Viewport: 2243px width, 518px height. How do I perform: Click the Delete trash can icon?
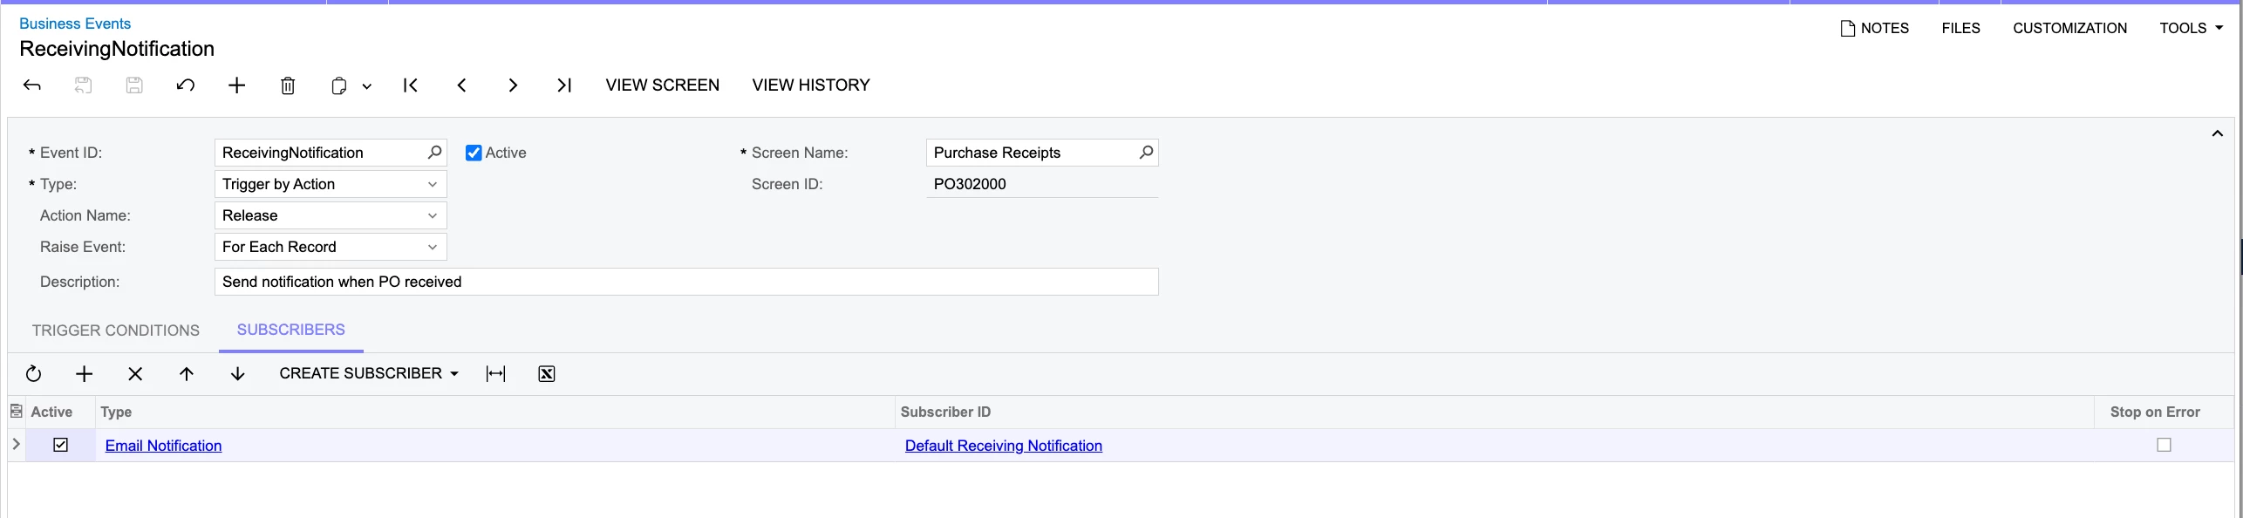coord(288,85)
